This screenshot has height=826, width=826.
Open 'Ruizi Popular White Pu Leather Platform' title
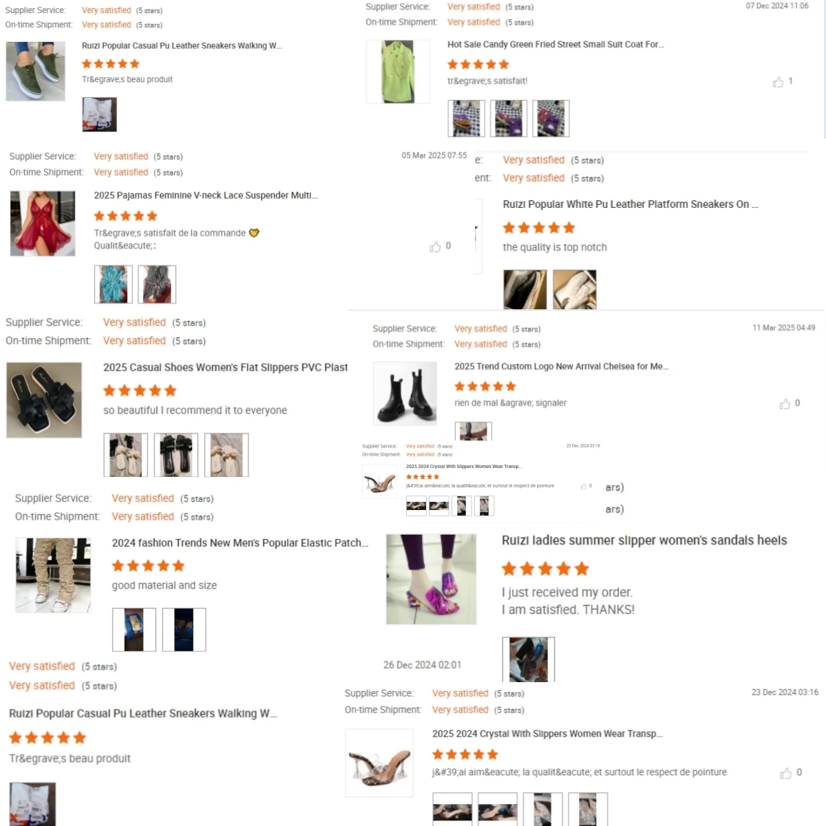(630, 204)
